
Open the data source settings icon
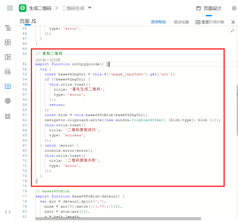coord(8,72)
